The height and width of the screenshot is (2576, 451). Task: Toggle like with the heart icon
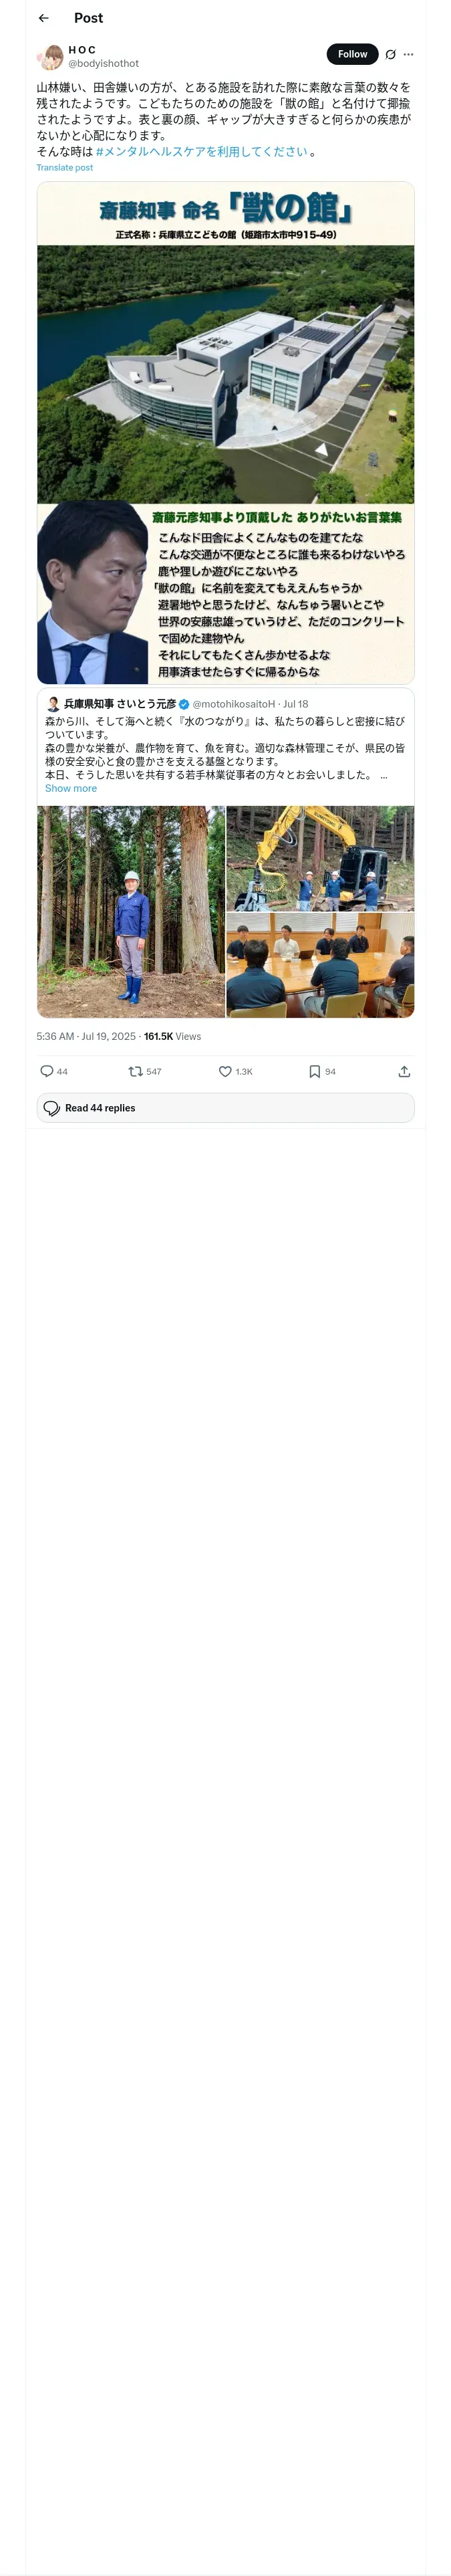coord(225,1071)
